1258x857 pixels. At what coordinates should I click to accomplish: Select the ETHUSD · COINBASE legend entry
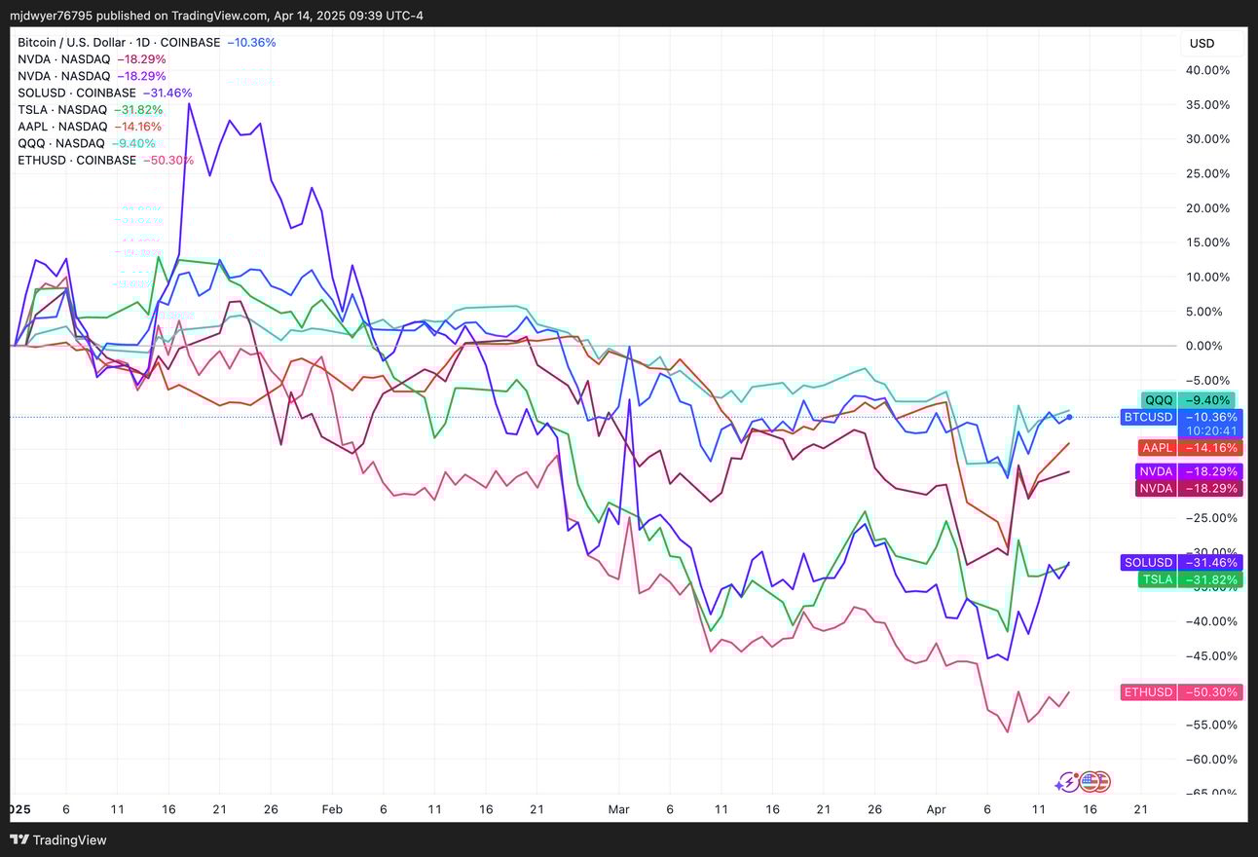pyautogui.click(x=106, y=160)
